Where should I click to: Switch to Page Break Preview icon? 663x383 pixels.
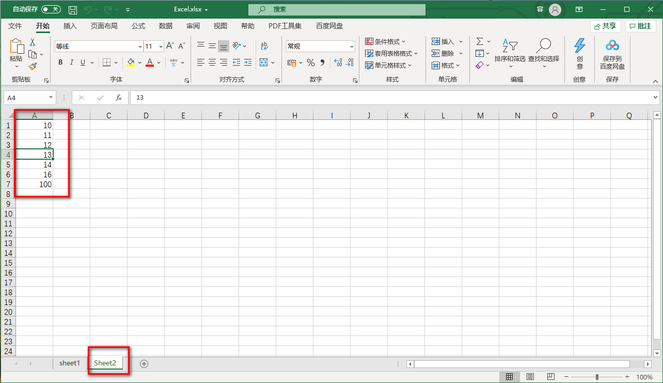tap(550, 377)
